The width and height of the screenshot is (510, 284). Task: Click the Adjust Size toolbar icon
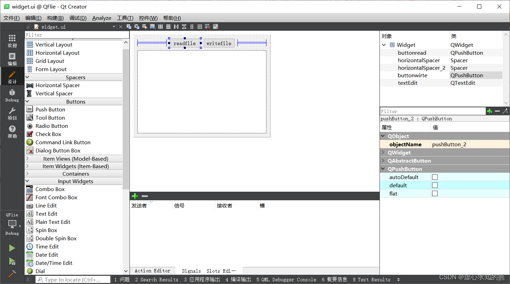coord(216,27)
